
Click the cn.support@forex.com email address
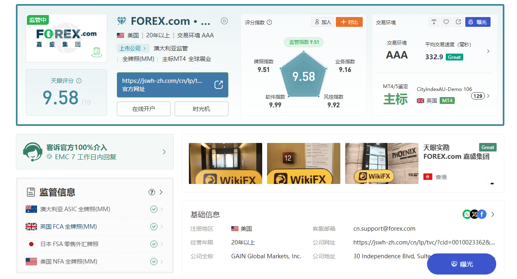click(384, 229)
